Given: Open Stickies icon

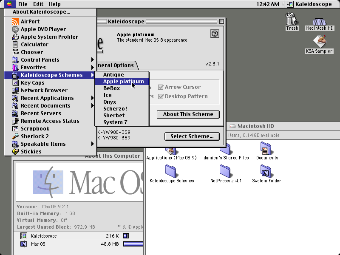Looking at the screenshot, I should click(x=15, y=152).
